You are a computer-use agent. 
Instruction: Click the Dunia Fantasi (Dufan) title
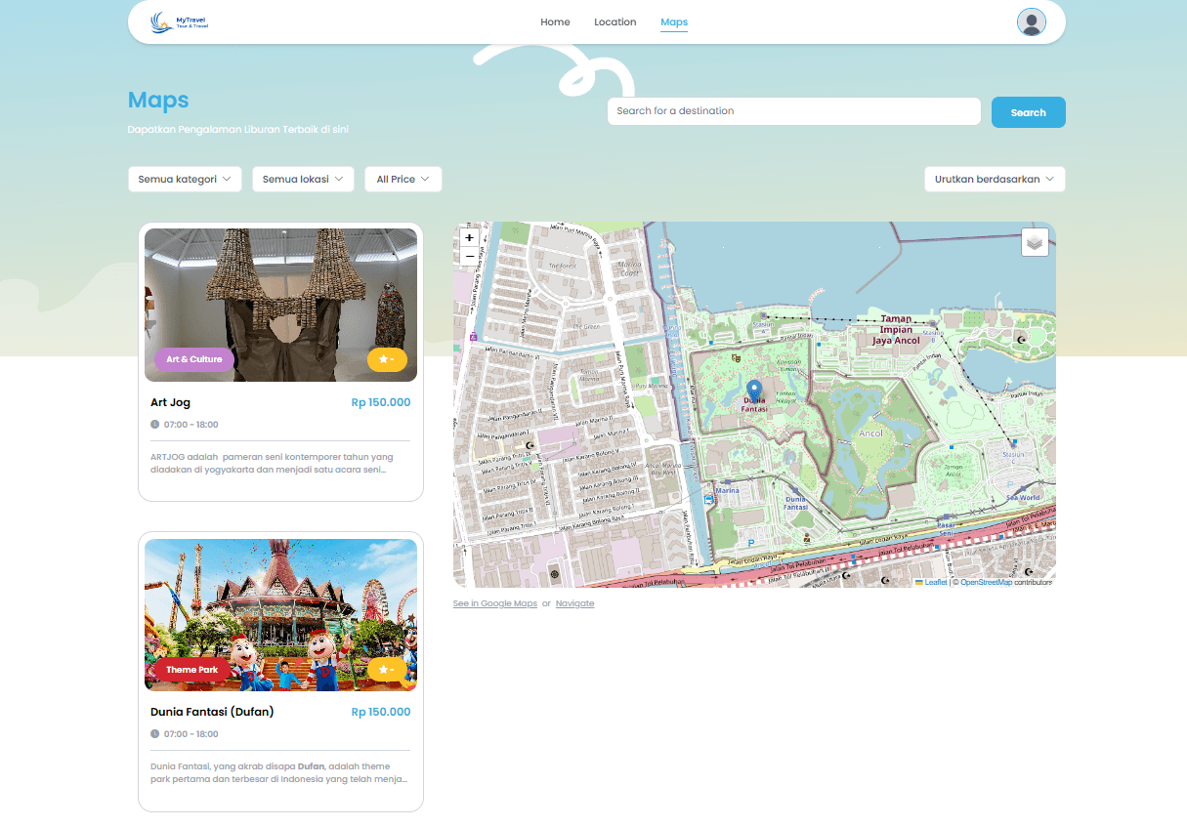212,712
